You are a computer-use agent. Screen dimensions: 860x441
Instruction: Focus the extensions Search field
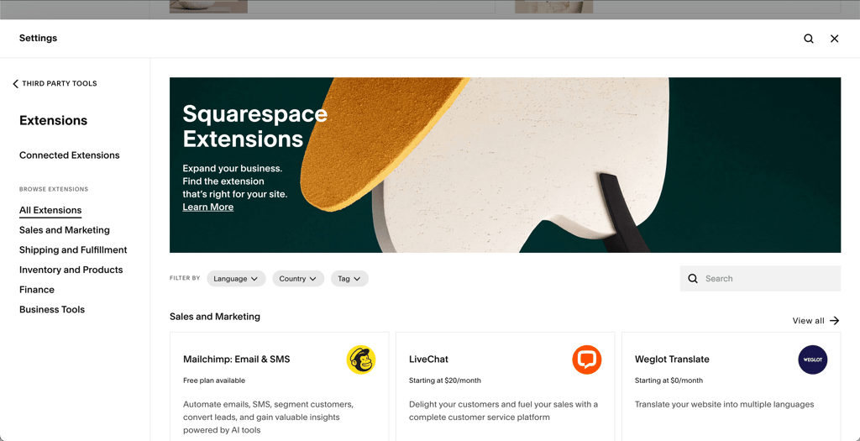760,279
